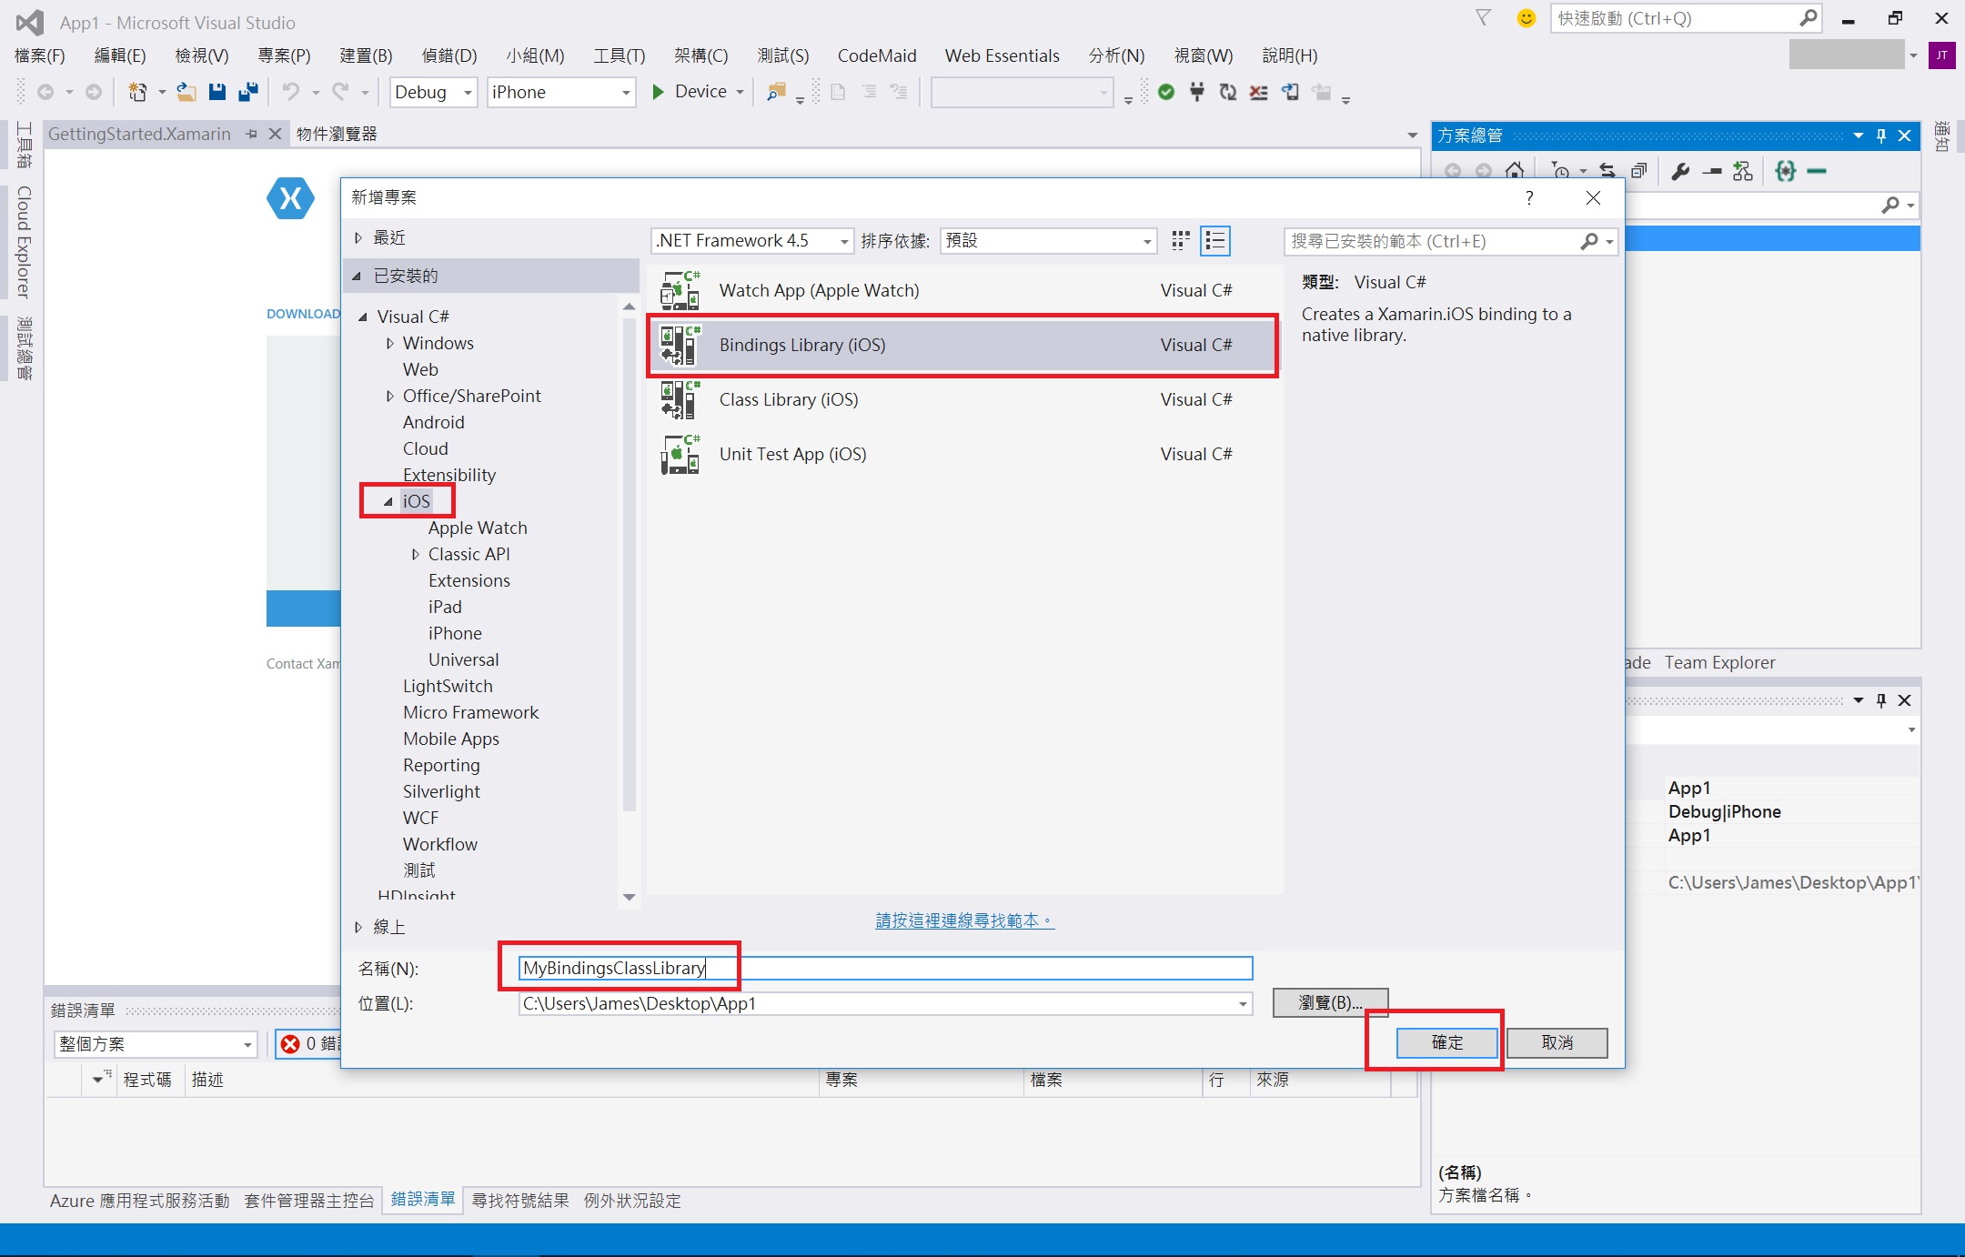This screenshot has width=1965, height=1257.
Task: Click link to find templates online
Action: tap(964, 920)
